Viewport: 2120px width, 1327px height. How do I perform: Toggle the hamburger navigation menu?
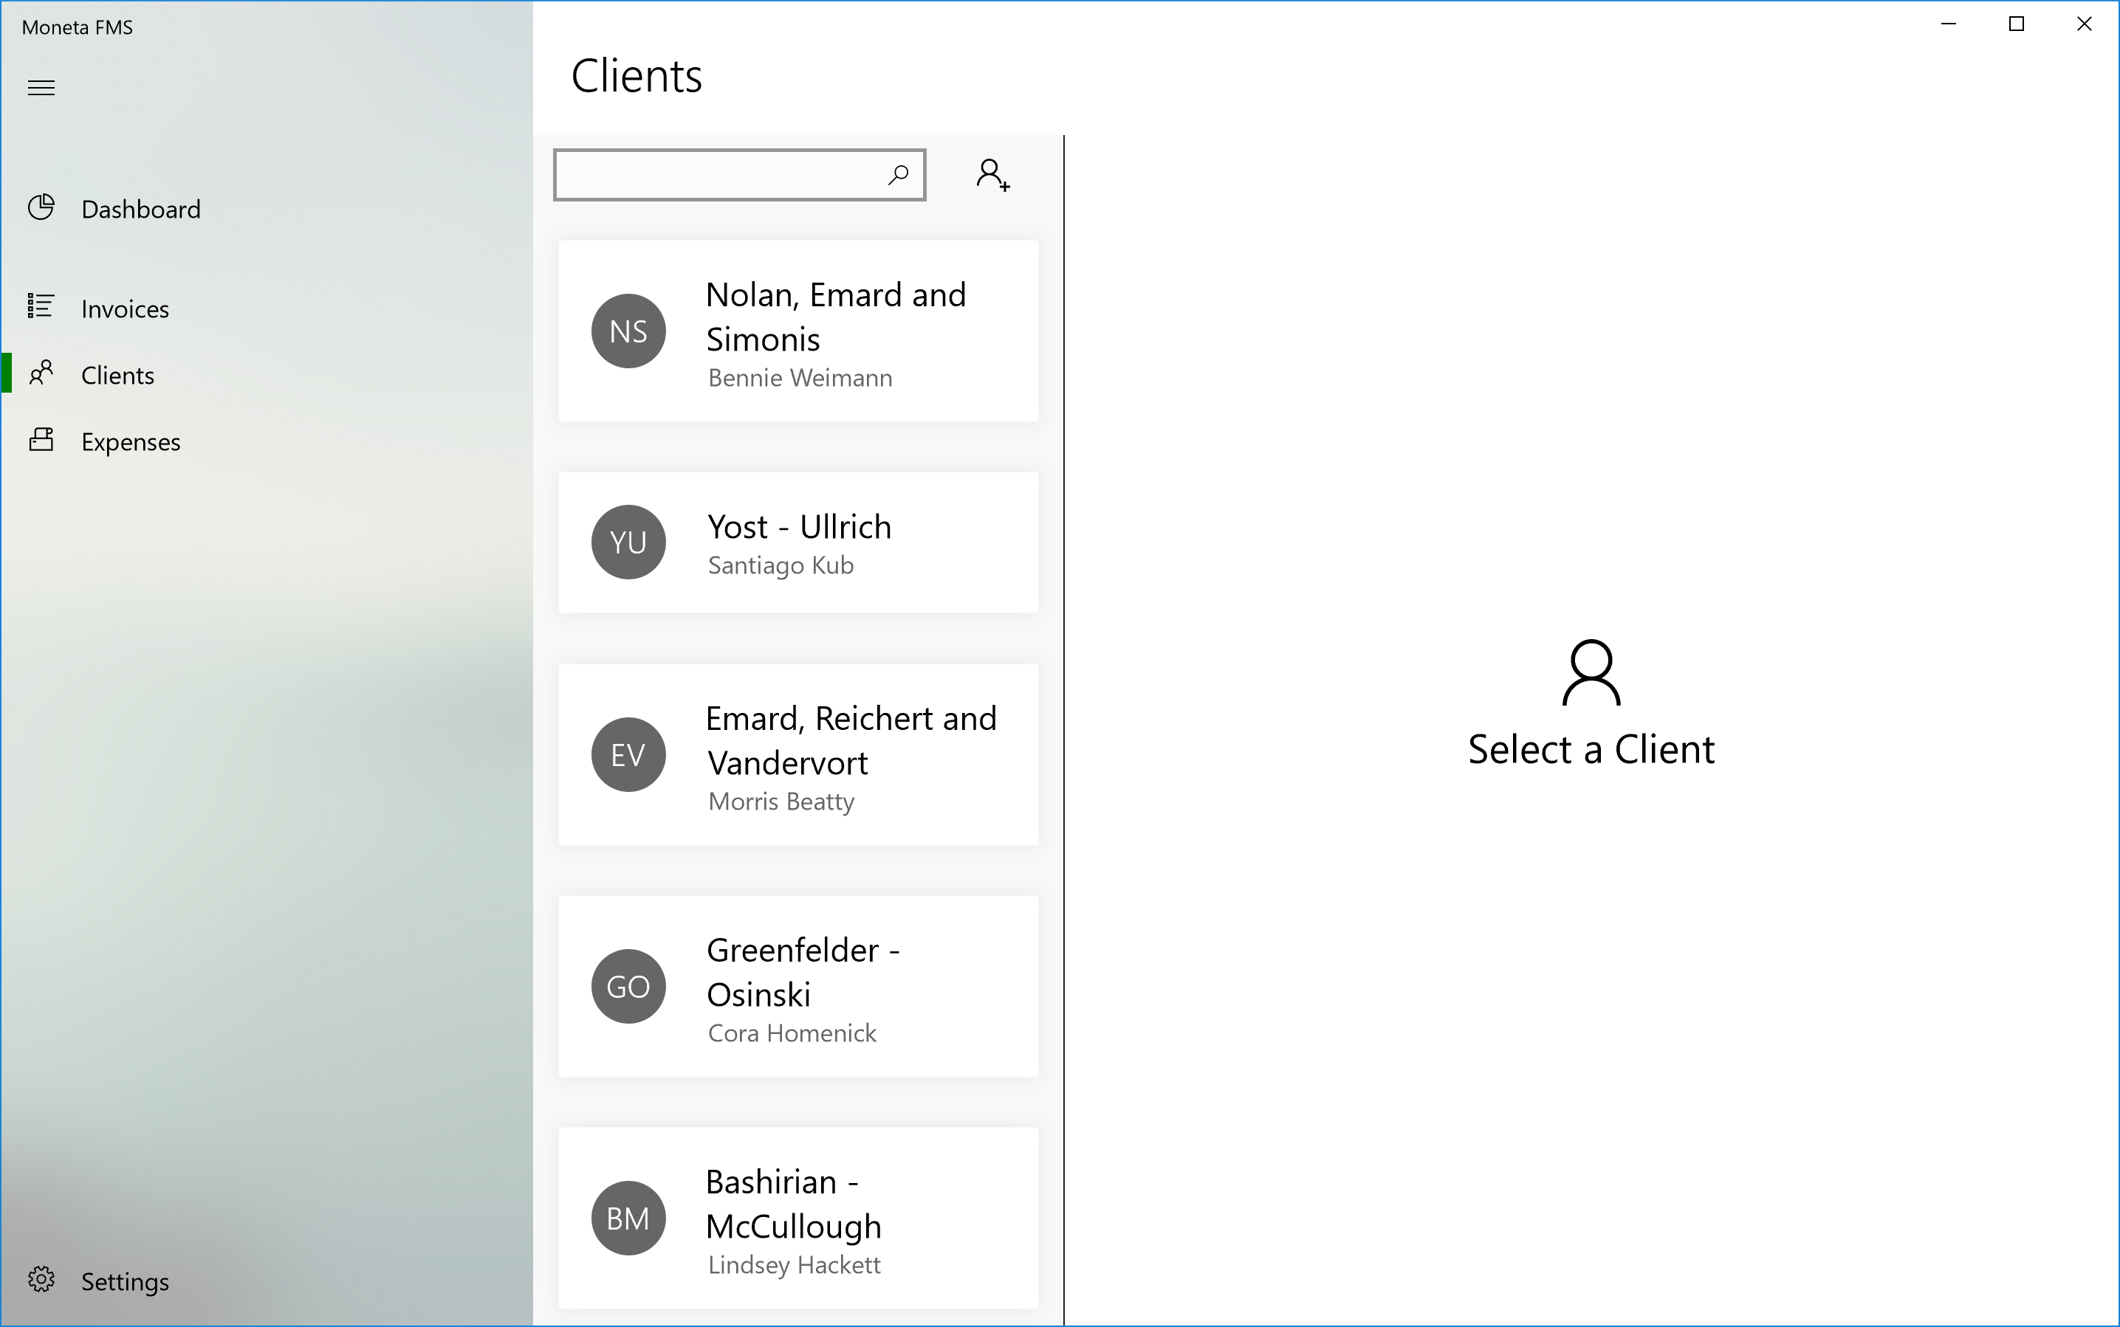[x=41, y=88]
